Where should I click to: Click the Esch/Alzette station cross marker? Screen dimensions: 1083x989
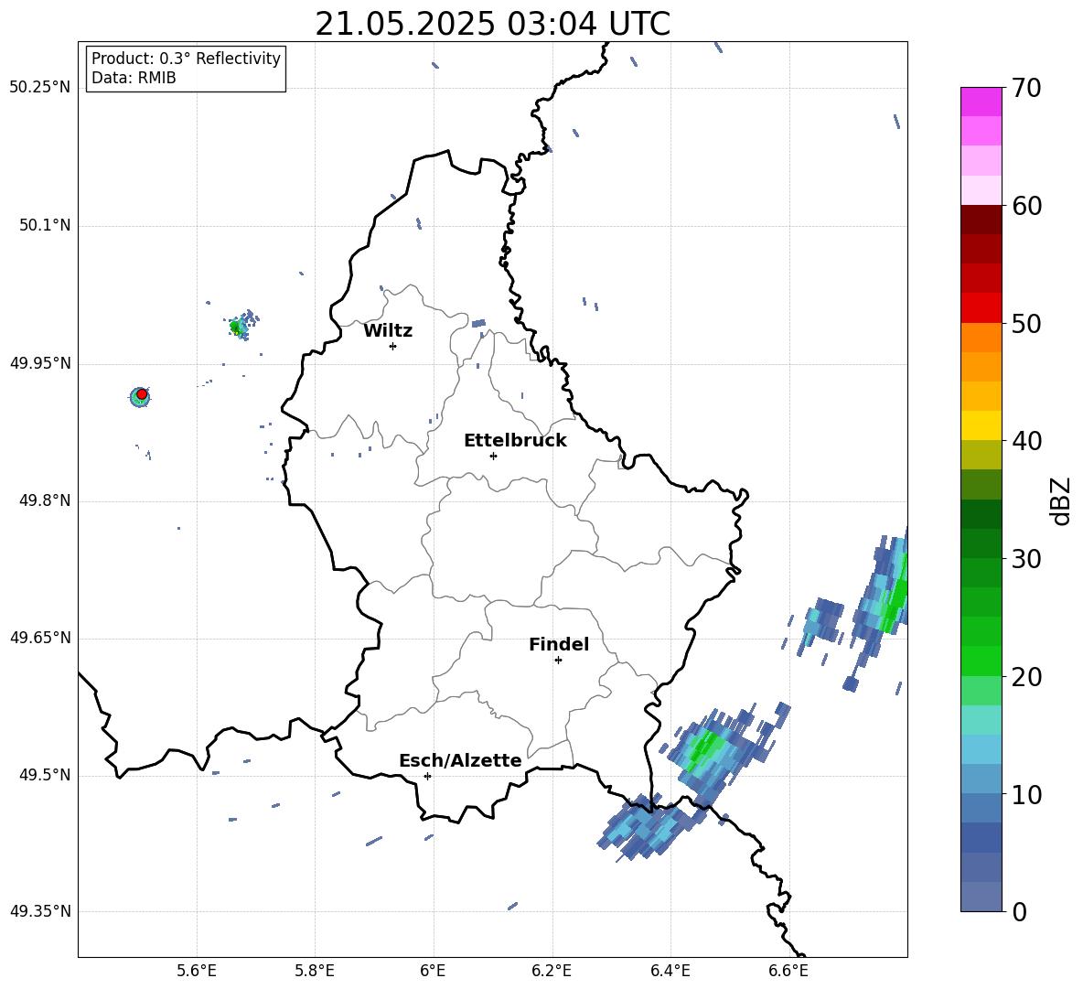coord(427,776)
